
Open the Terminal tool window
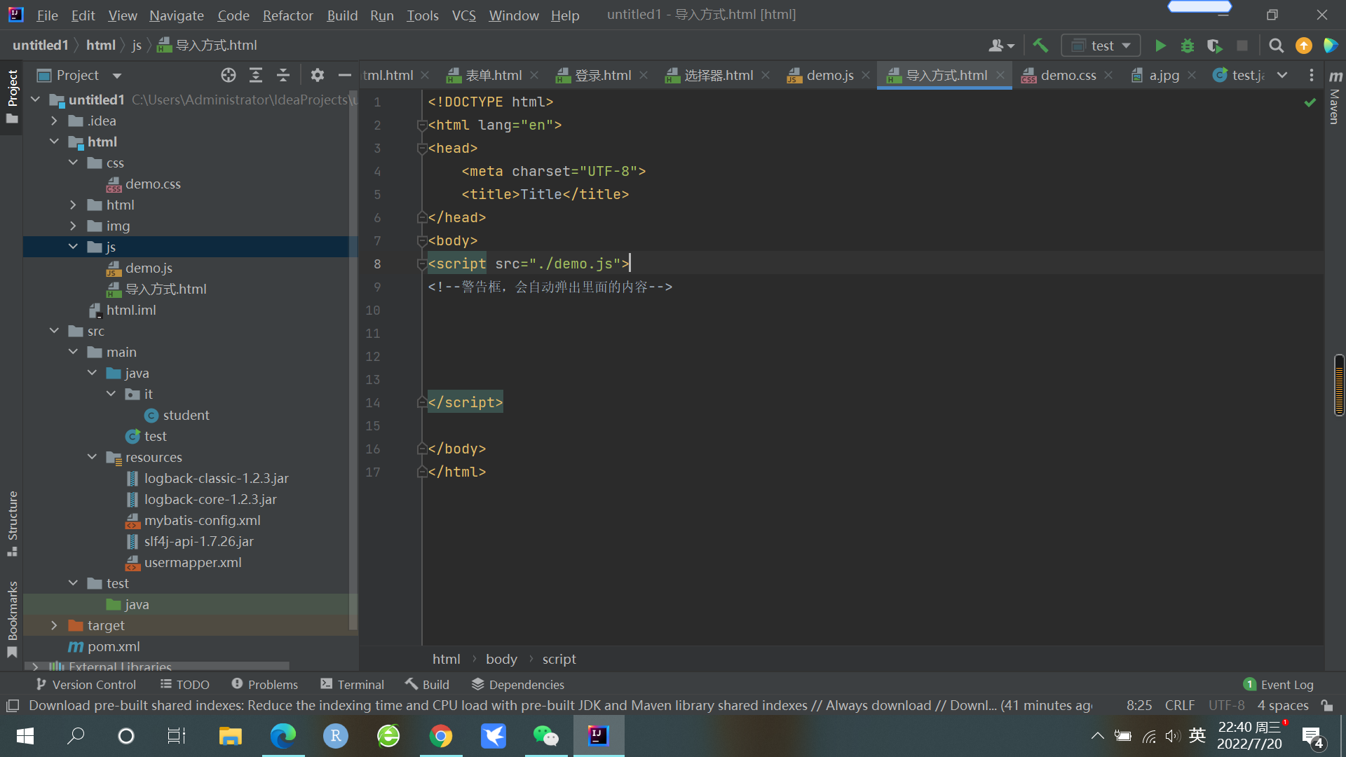tap(353, 685)
